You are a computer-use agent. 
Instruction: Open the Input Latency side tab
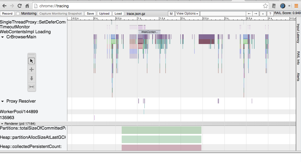coord(298,33)
